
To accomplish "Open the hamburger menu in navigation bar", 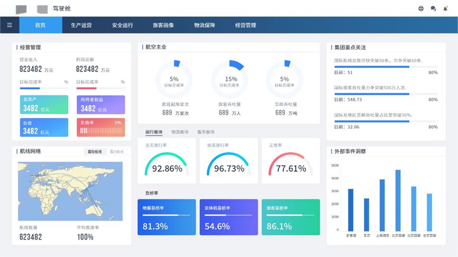I will click(x=10, y=25).
